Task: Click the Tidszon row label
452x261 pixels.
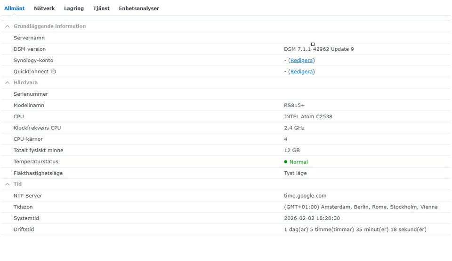Action: point(23,207)
